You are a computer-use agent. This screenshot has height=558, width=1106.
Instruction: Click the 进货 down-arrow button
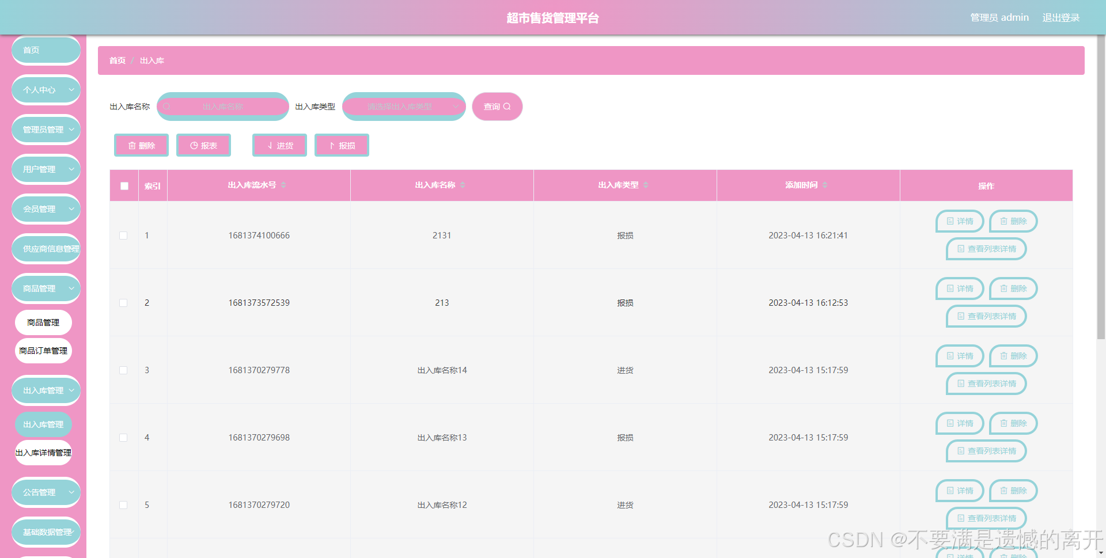pyautogui.click(x=280, y=145)
